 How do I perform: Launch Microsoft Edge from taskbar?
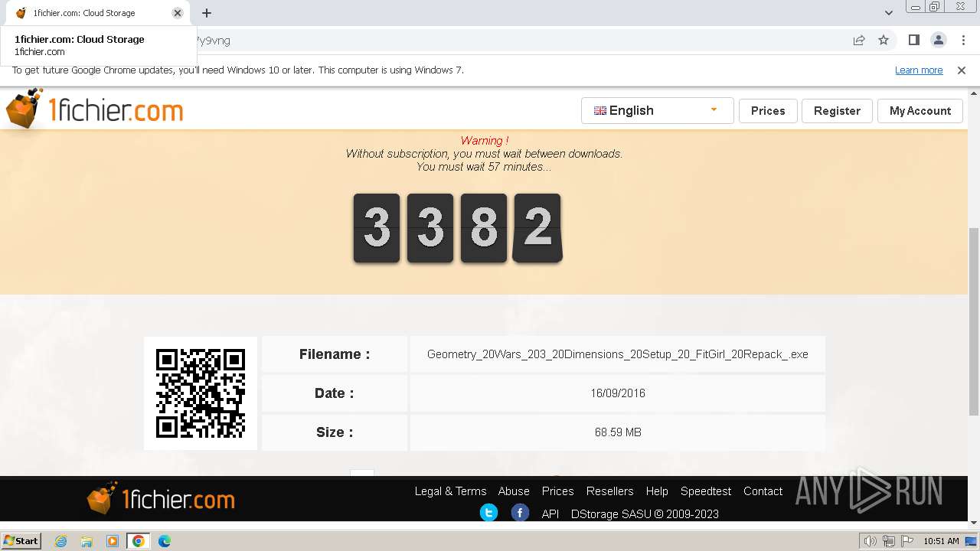pos(165,541)
